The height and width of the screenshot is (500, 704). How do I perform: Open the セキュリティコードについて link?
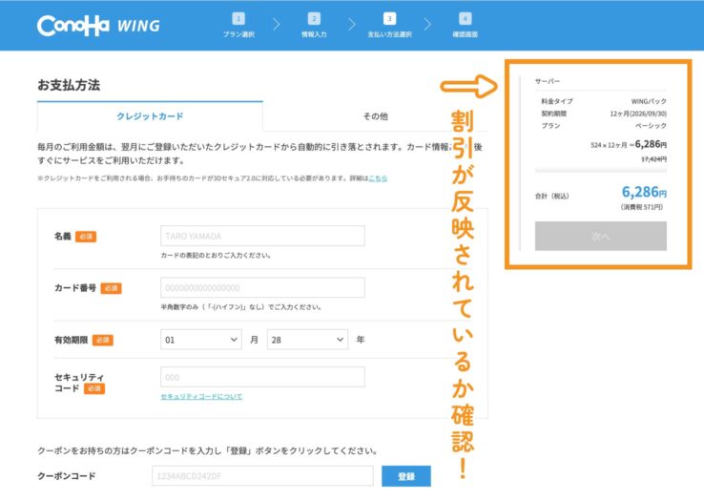(201, 396)
